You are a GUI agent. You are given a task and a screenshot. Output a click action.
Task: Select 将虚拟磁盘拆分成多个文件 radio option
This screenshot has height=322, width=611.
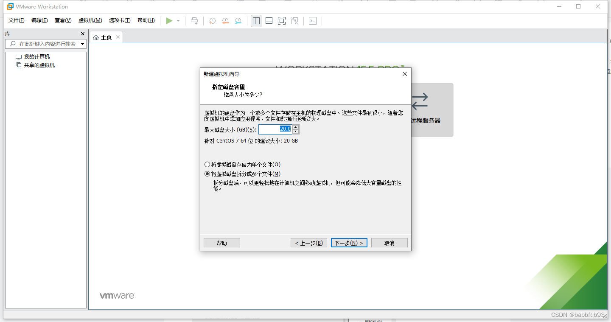[x=242, y=174]
